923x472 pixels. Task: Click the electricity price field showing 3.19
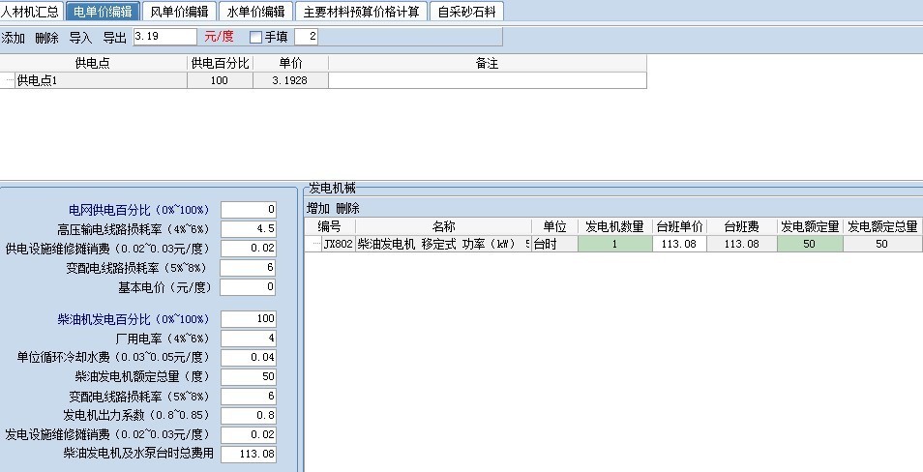[x=164, y=38]
